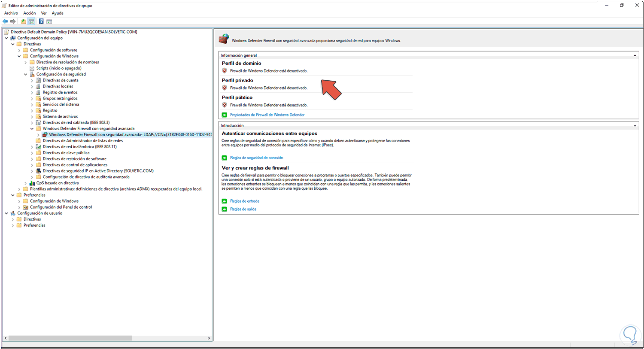Screen dimensions: 644x349
Task: Select Preferencias under Configuración de usuario
Action: tap(34, 225)
